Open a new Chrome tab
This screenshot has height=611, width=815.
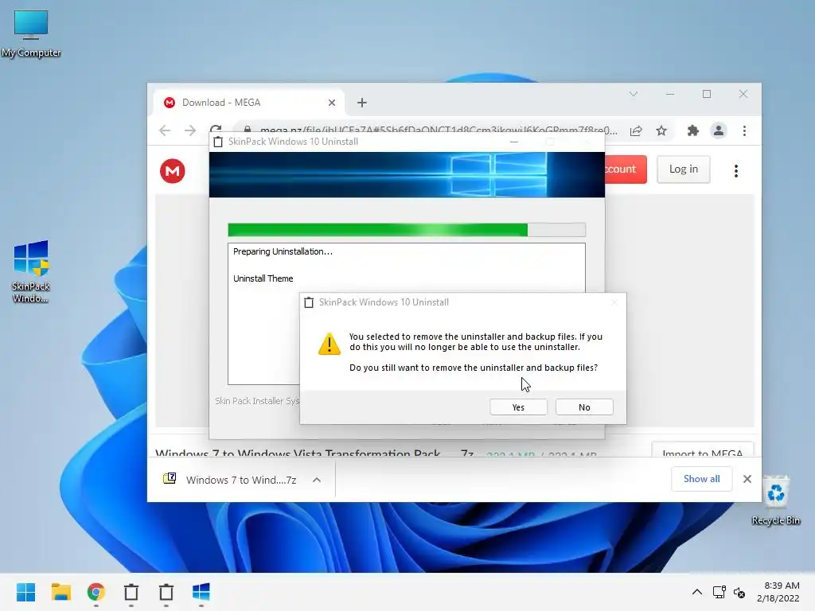[x=362, y=103]
